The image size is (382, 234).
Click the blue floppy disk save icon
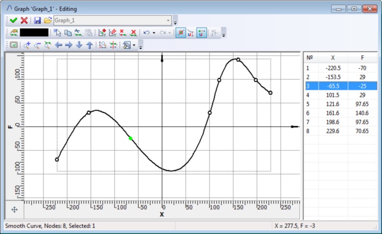(x=37, y=20)
